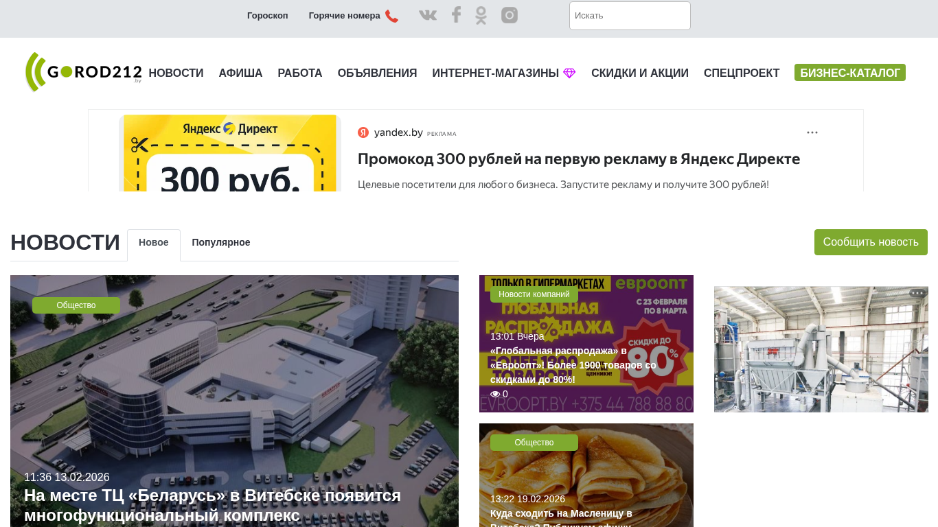
Task: Click the factory equipment ad image
Action: 821,349
